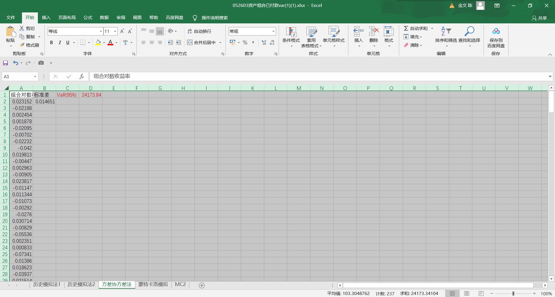The image size is (555, 297).
Task: Open Find and Select (查找和选择)
Action: (x=469, y=37)
